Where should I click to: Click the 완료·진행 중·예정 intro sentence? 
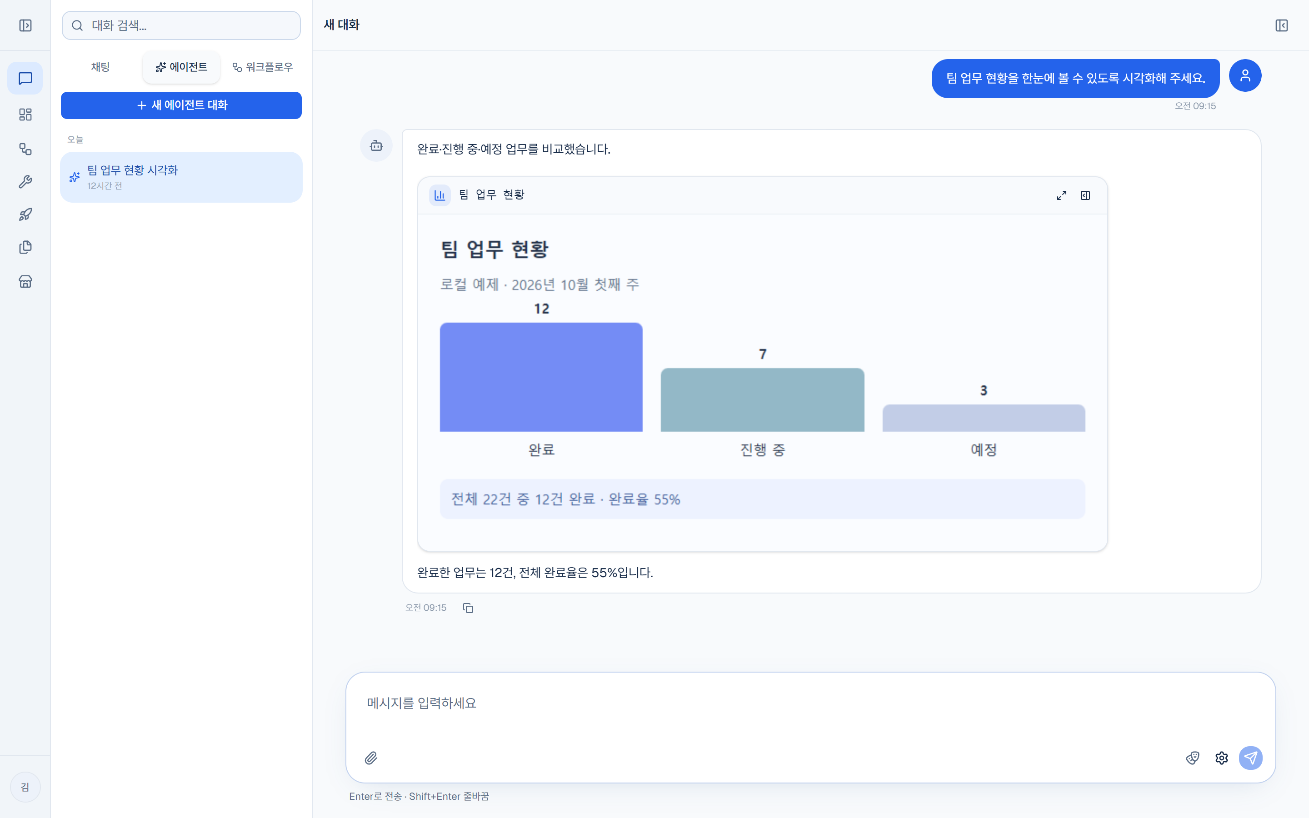coord(513,149)
